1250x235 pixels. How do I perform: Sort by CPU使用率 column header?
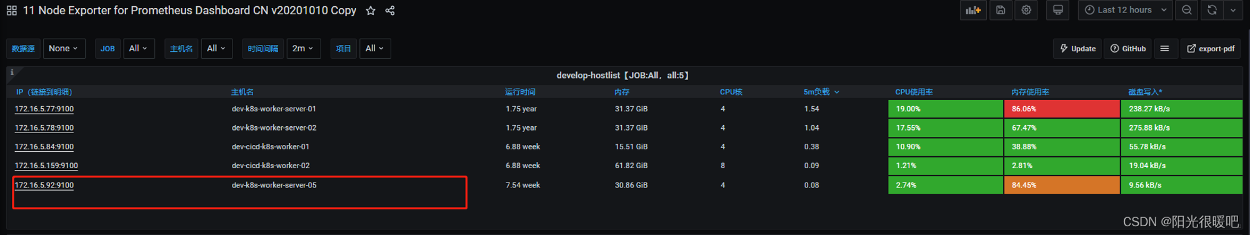tap(914, 92)
